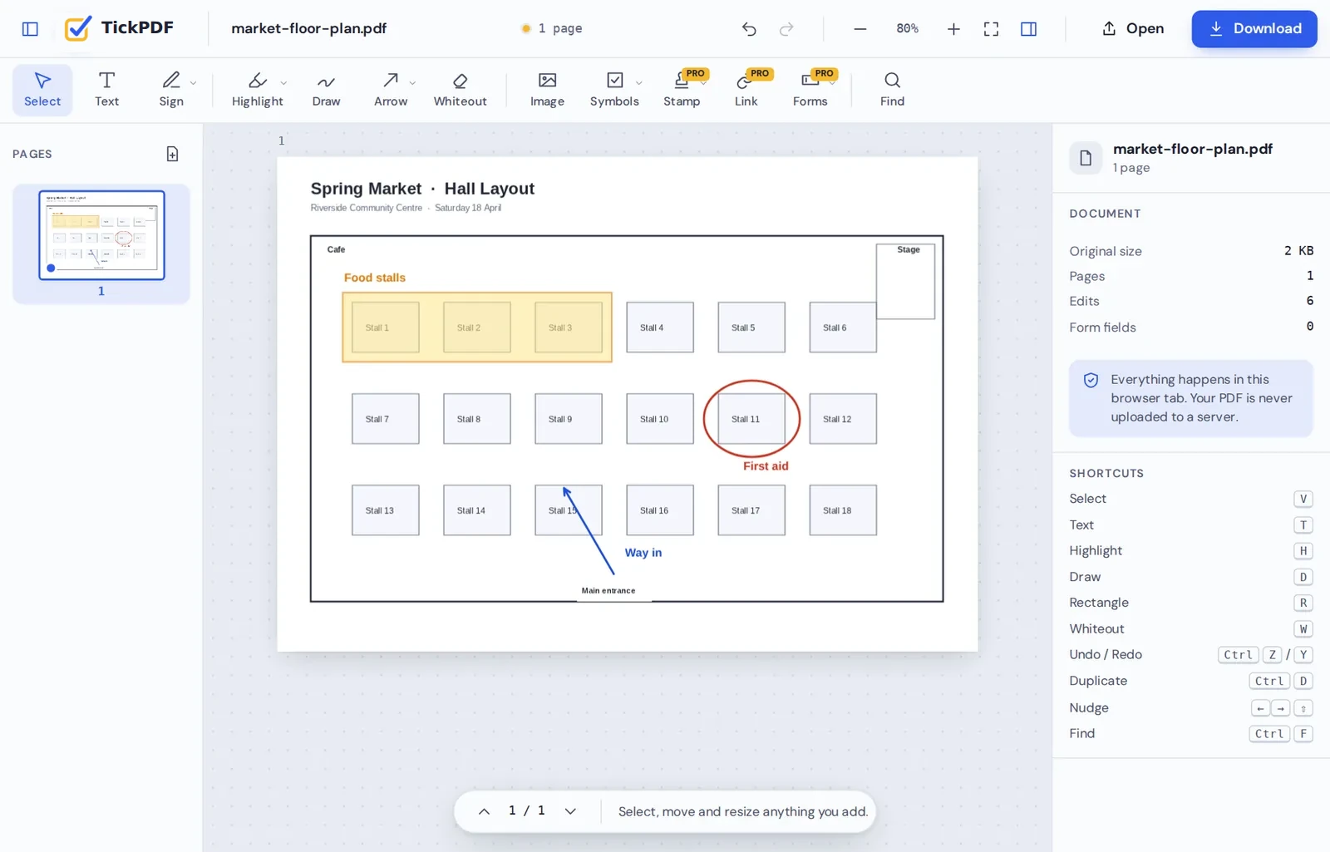1330x852 pixels.
Task: Open the Forms PRO tool
Action: pyautogui.click(x=810, y=90)
